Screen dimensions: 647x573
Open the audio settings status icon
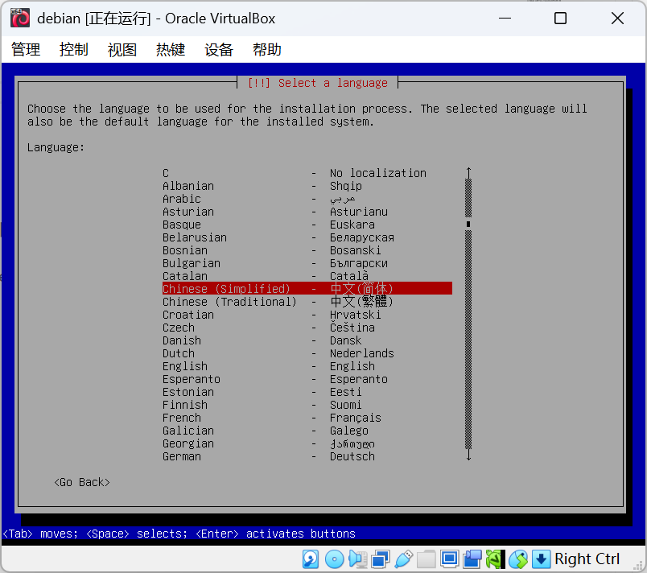click(x=358, y=559)
